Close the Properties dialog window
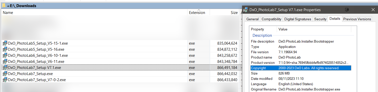Viewport: 378px width, 92px height. pyautogui.click(x=373, y=10)
